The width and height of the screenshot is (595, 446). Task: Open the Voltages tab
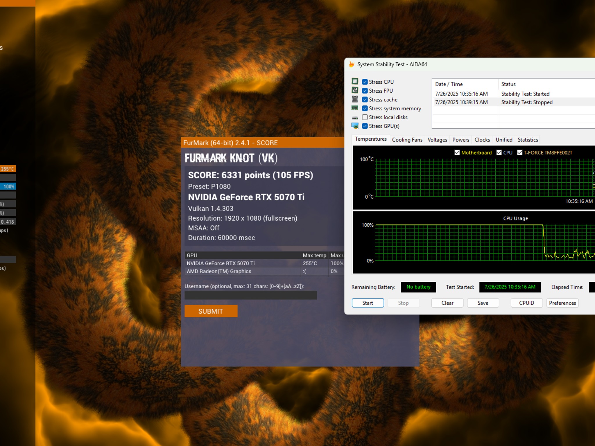point(437,140)
